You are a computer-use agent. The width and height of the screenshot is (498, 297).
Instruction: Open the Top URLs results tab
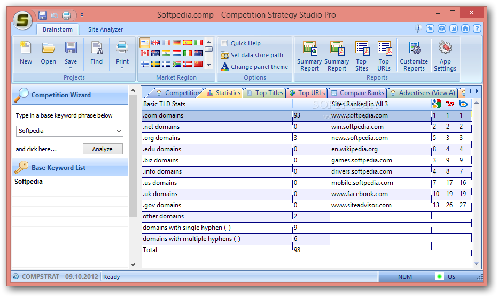(307, 93)
